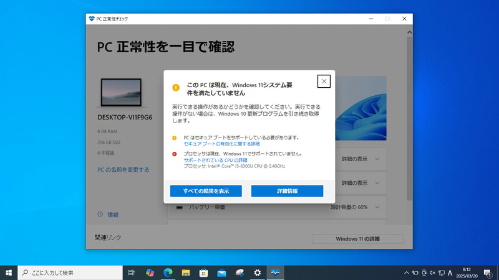Viewport: 499px width, 280px height.
Task: Show hidden system tray icons
Action: [x=407, y=273]
